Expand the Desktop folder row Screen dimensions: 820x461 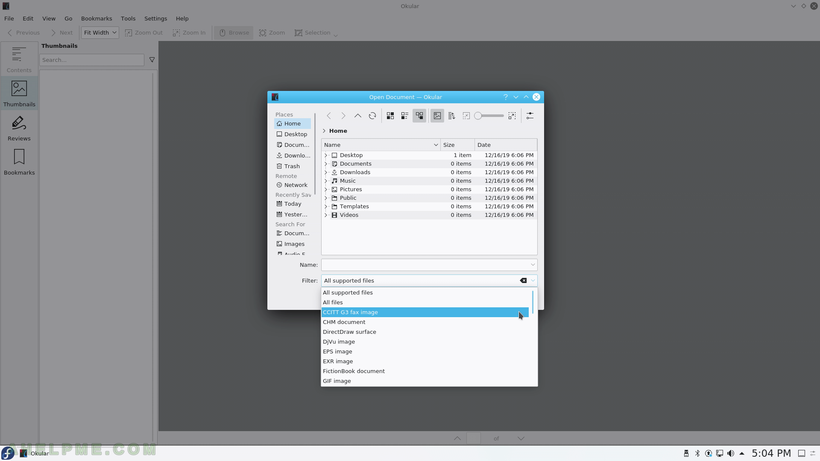coord(326,155)
